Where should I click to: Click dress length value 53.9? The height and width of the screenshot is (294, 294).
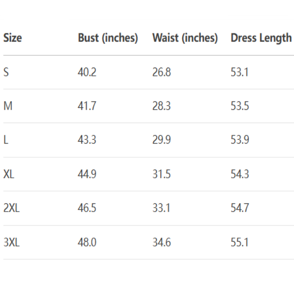240,140
